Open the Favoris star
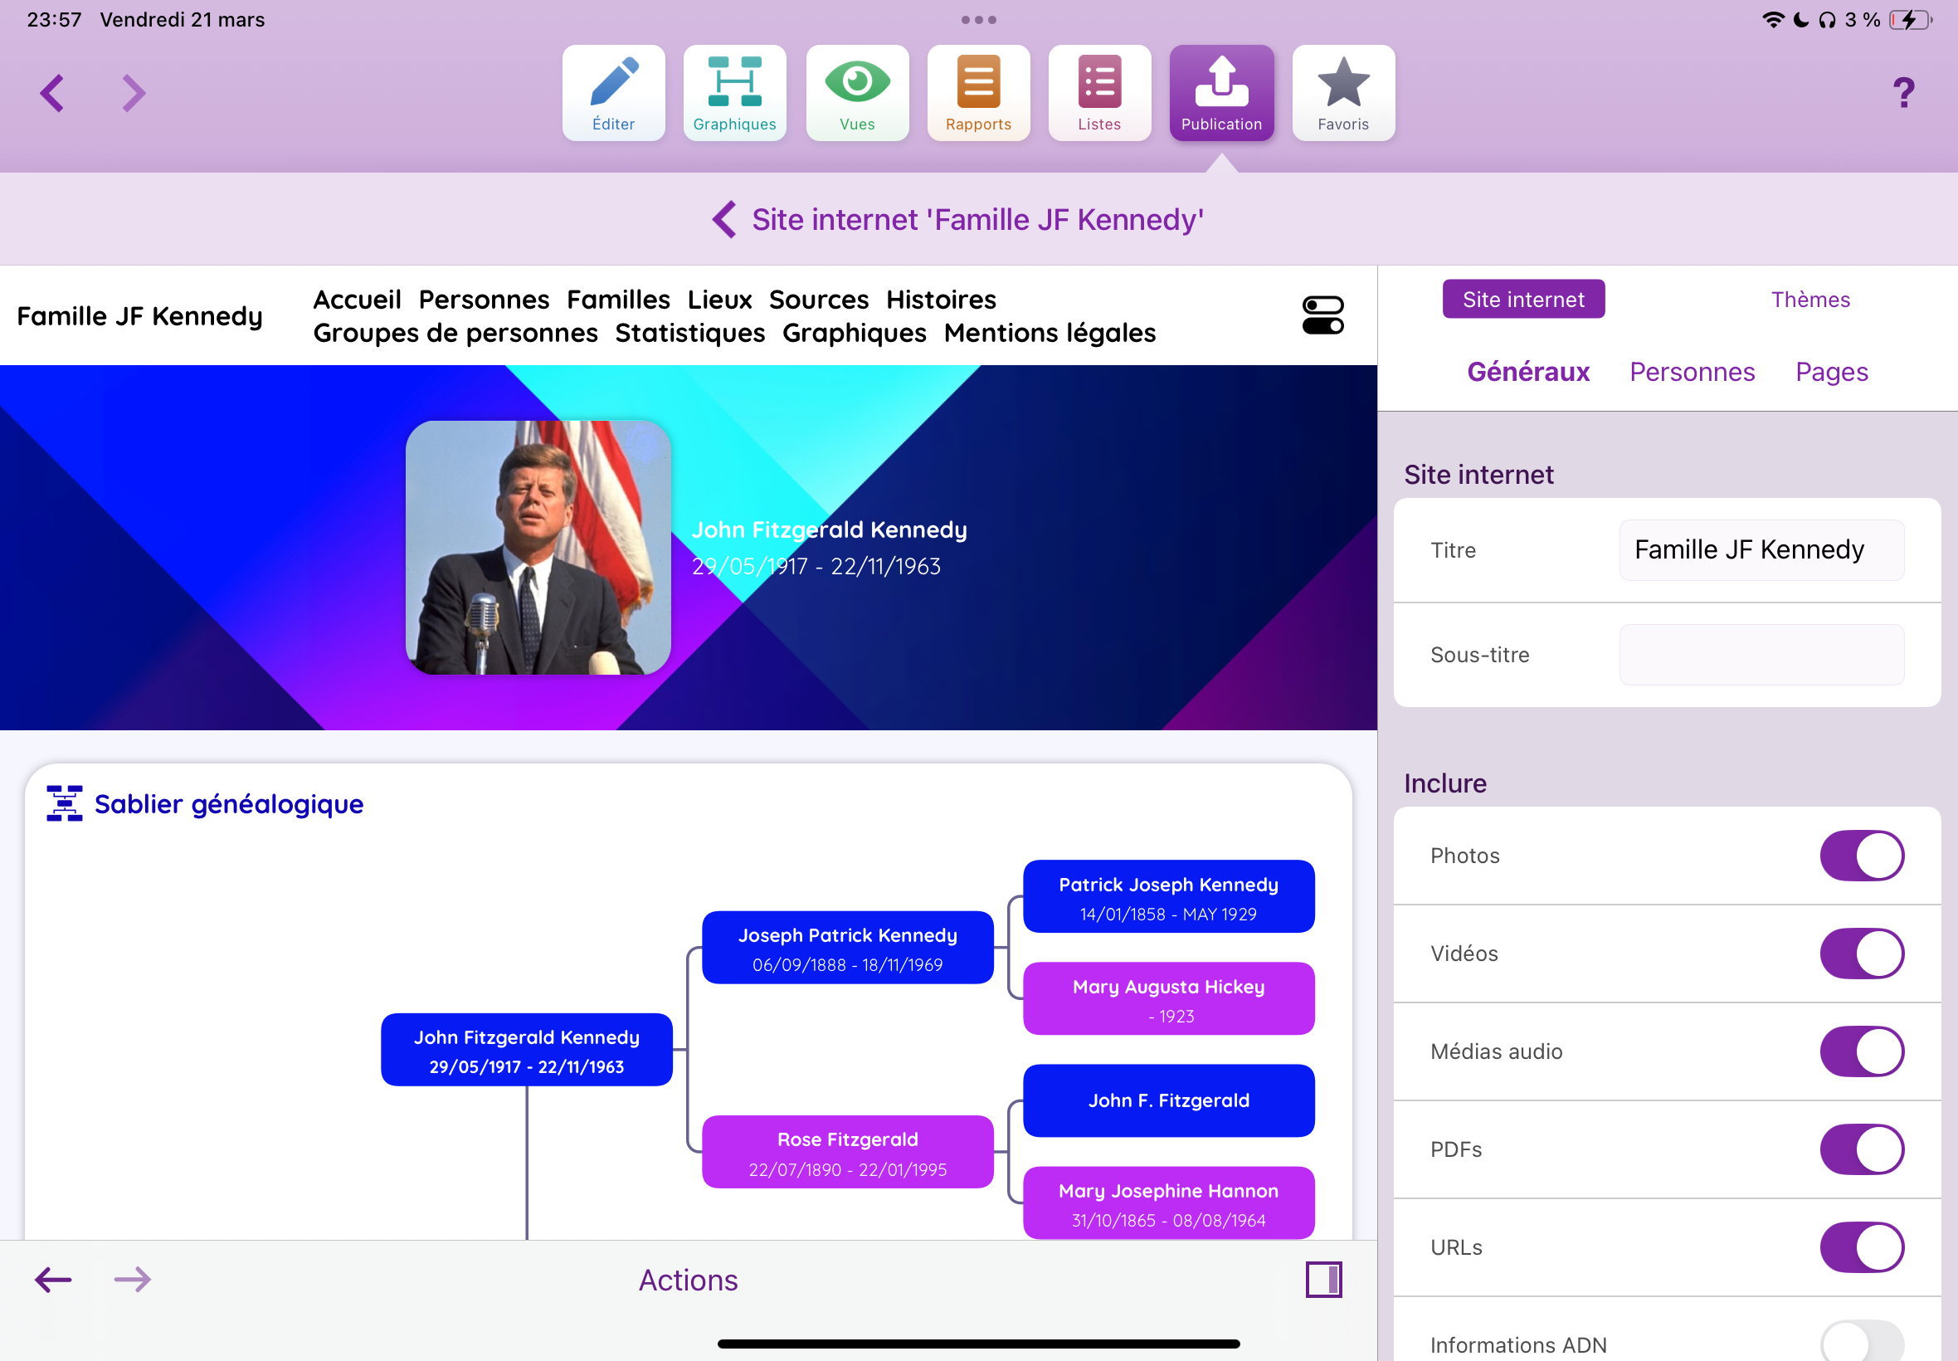The image size is (1958, 1361). tap(1342, 93)
